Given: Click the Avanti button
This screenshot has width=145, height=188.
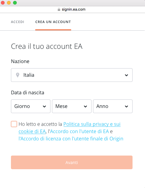Looking at the screenshot, I should pos(72,162).
